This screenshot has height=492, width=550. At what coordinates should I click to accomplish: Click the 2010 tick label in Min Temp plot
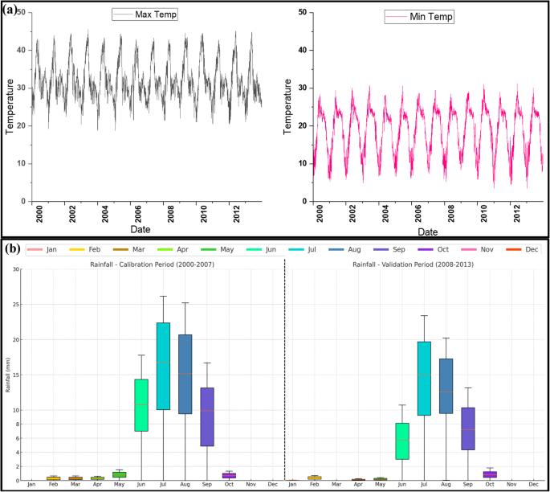[483, 214]
